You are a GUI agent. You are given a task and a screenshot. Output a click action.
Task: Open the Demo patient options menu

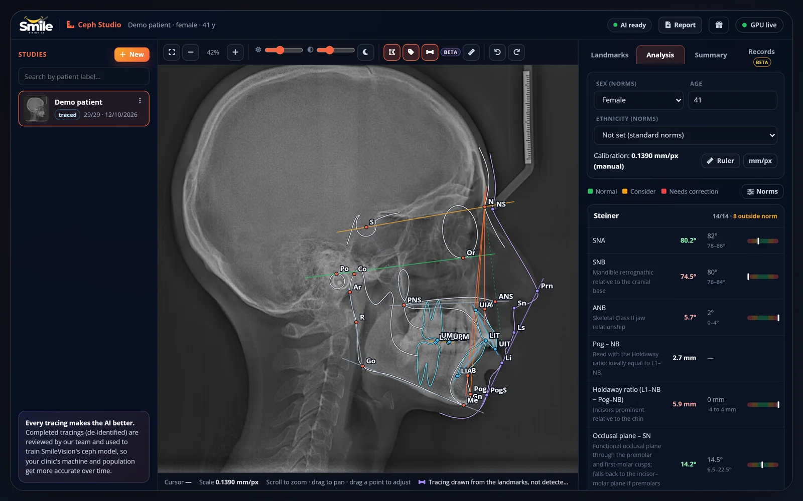[x=140, y=101]
